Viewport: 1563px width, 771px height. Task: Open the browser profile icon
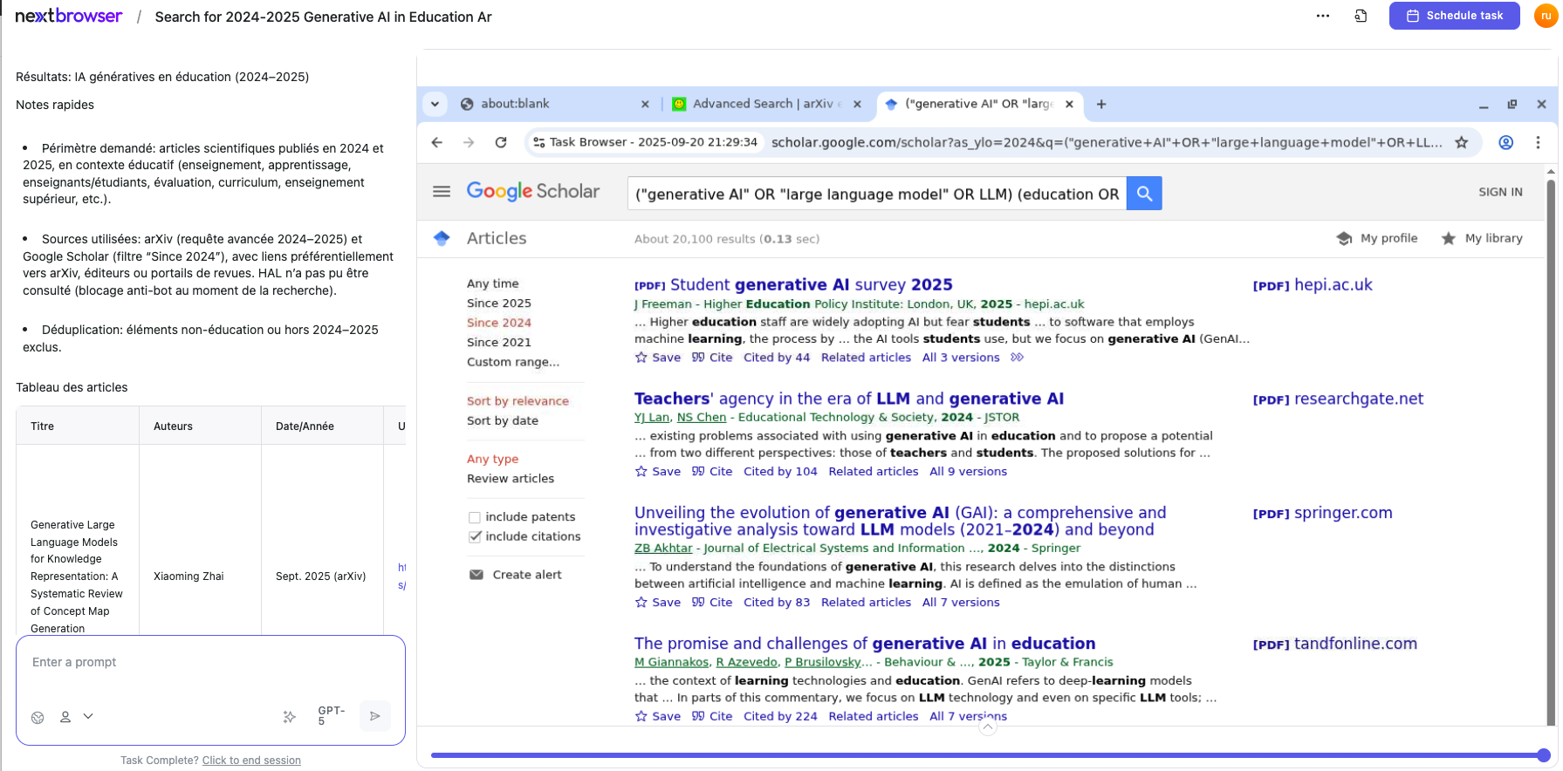[x=1505, y=142]
